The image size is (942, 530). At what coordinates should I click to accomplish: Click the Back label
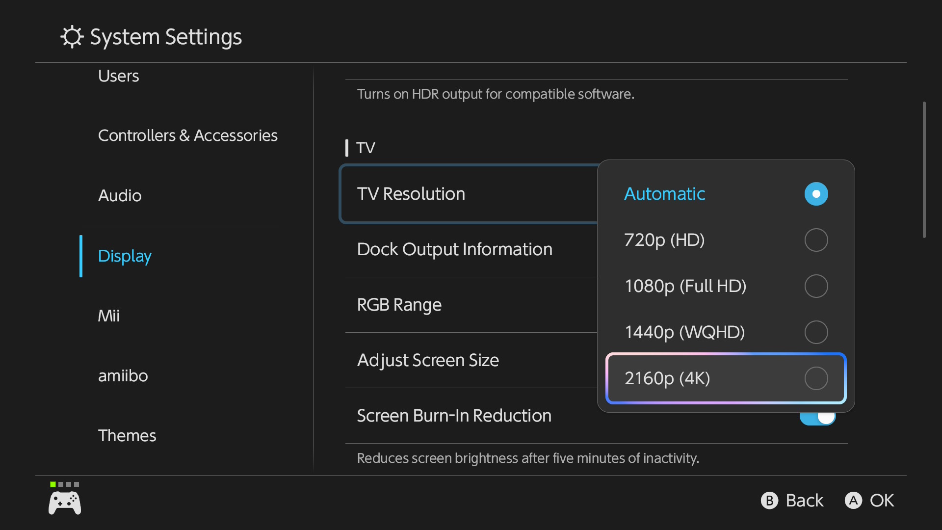click(804, 501)
